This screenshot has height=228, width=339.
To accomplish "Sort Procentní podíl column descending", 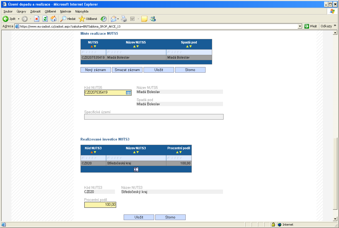I will pos(180,152).
